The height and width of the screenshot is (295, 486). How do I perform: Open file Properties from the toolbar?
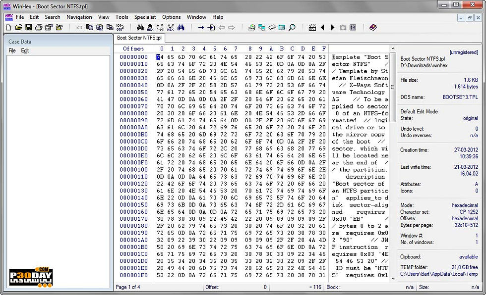(49, 28)
